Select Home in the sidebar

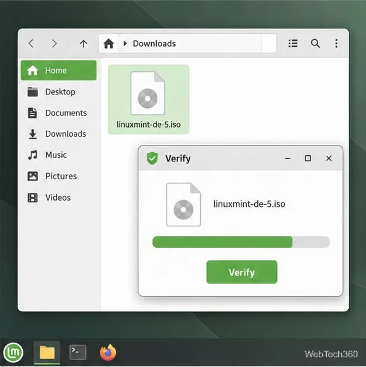[58, 71]
